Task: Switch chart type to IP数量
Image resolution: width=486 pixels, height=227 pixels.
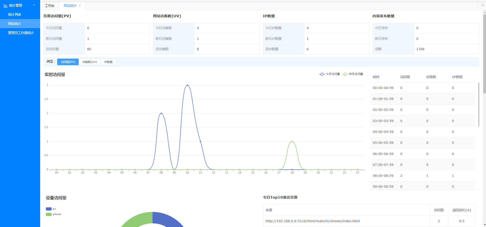Action: tap(108, 62)
